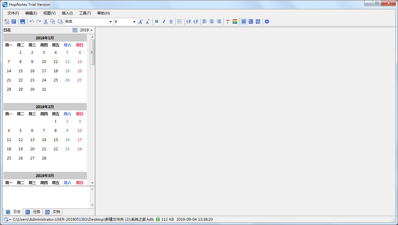Toggle bold formatting

[157, 22]
